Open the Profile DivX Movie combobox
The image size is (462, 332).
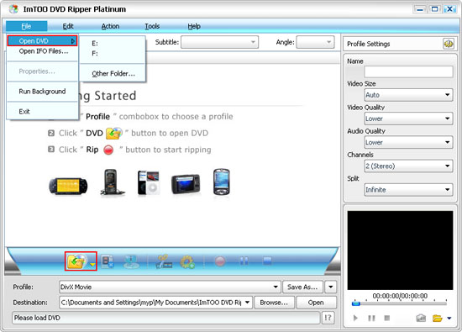click(170, 287)
